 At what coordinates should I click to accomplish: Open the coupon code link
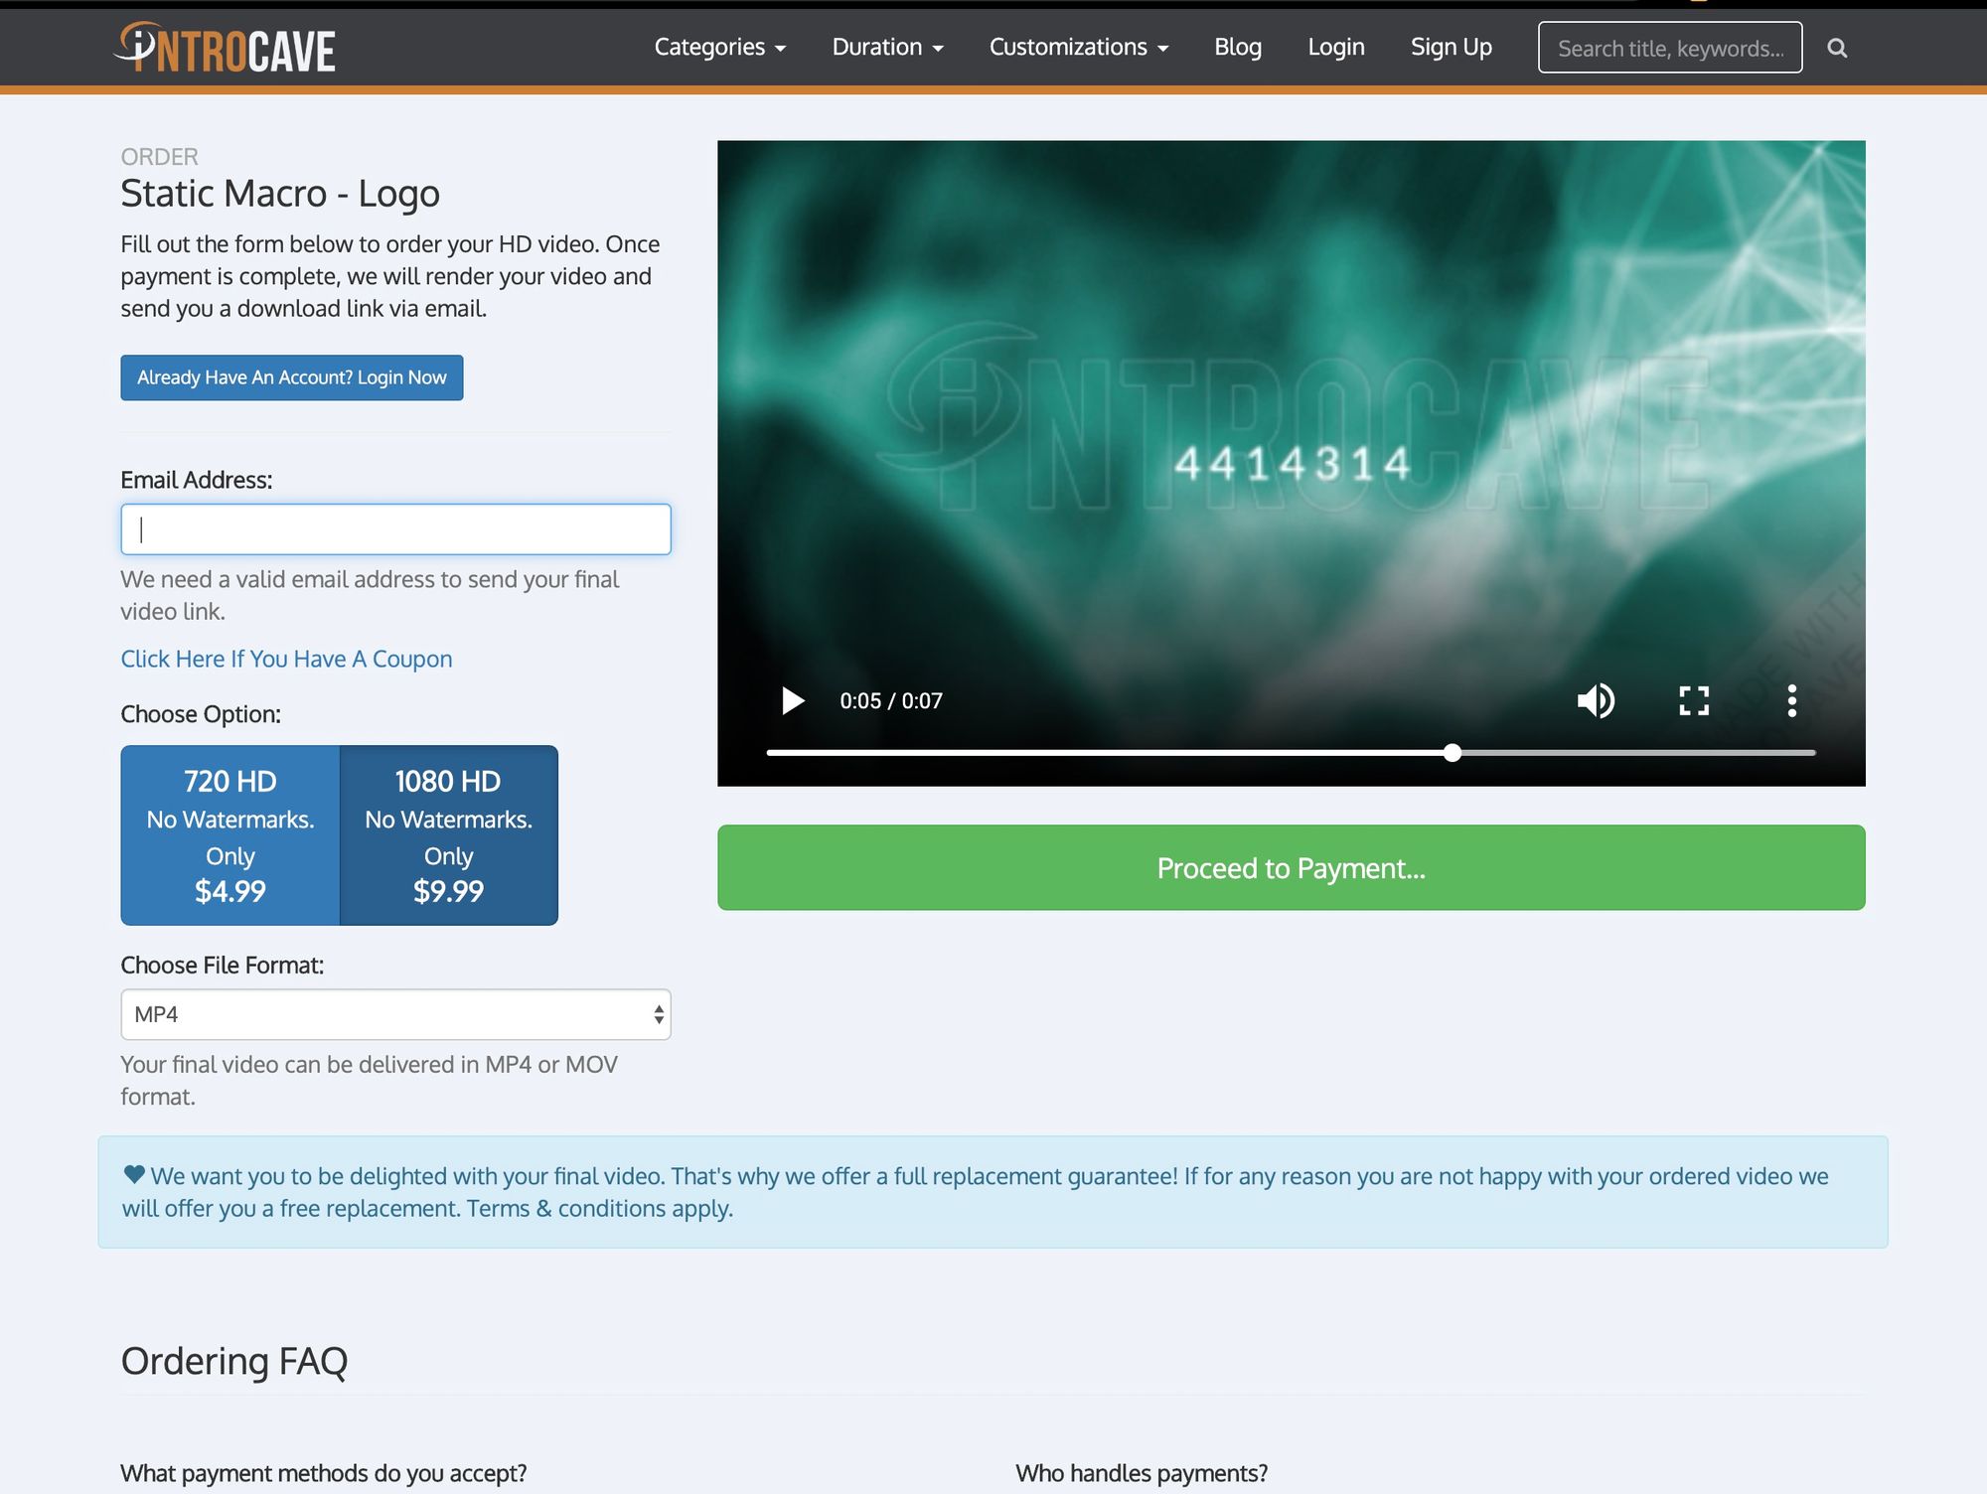pos(286,659)
